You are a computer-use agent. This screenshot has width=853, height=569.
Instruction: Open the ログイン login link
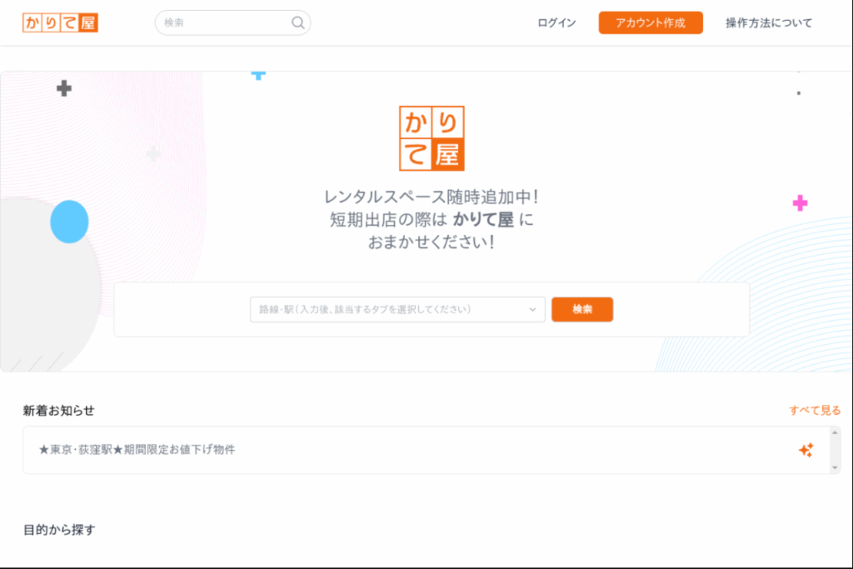555,22
